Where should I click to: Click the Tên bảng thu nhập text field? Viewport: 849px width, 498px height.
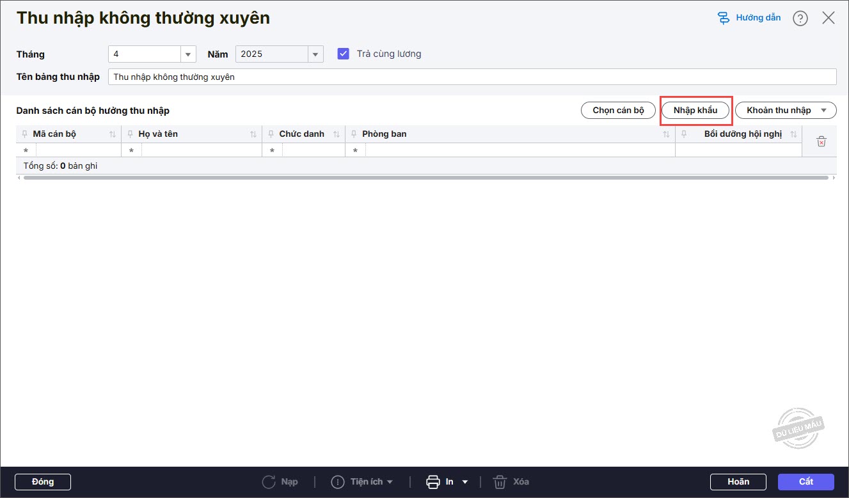(472, 77)
